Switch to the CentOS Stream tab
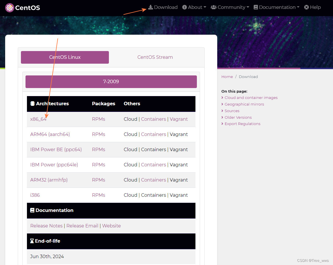Image resolution: width=333 pixels, height=265 pixels. coord(155,57)
